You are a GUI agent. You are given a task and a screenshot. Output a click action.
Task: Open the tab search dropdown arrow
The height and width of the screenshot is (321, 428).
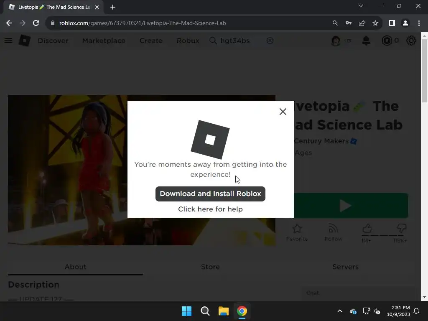pos(361,6)
